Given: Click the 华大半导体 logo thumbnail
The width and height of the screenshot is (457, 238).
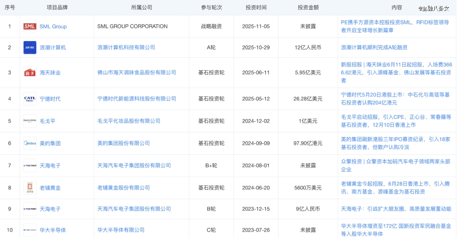Looking at the screenshot, I should click(x=30, y=230).
